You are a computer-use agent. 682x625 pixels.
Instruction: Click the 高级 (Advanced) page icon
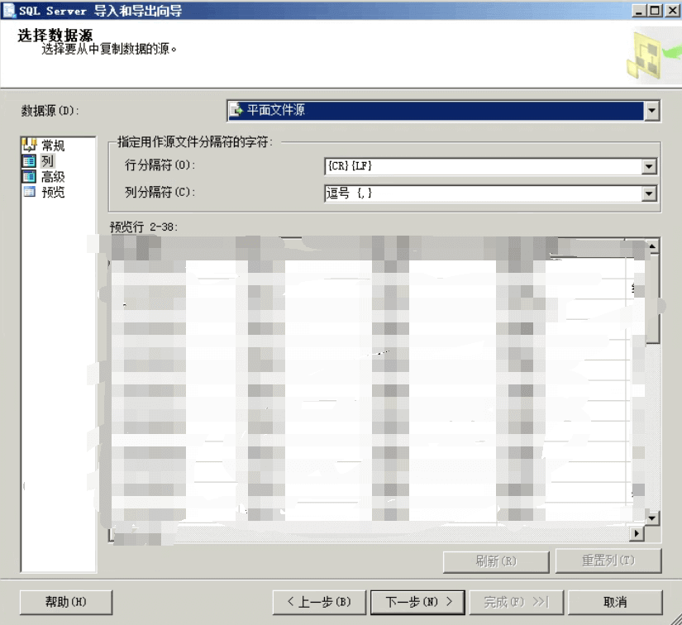coord(30,177)
